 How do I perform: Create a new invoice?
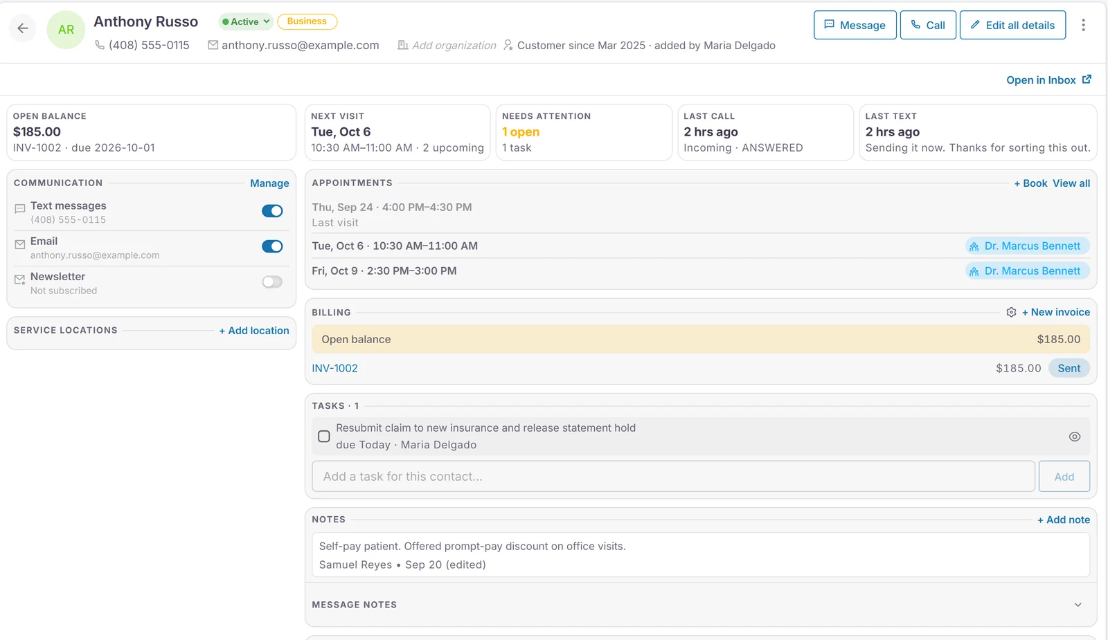click(1056, 312)
